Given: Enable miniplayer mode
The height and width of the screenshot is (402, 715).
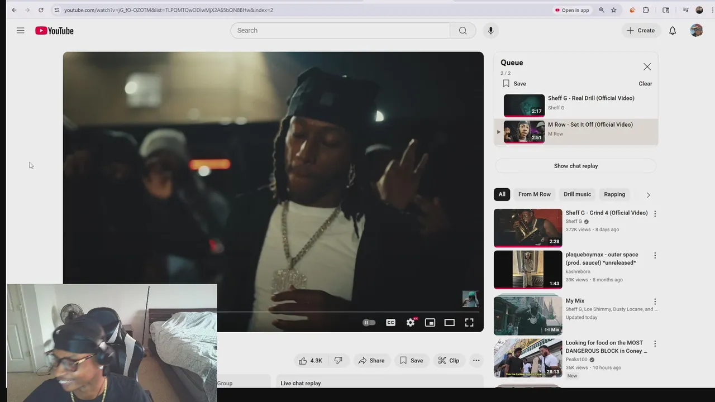Looking at the screenshot, I should pyautogui.click(x=430, y=323).
